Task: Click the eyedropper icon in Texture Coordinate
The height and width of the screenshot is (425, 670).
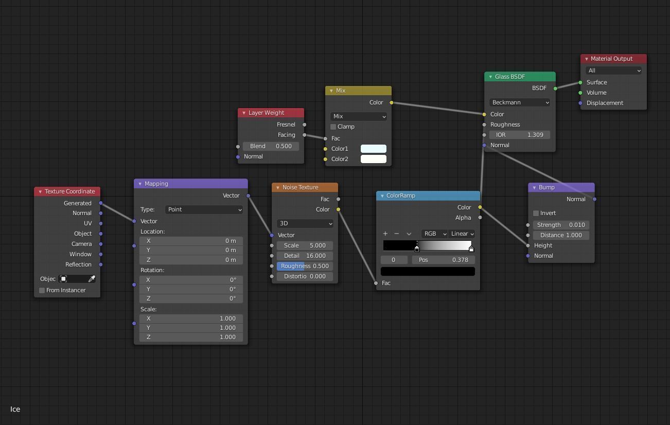Action: click(92, 279)
